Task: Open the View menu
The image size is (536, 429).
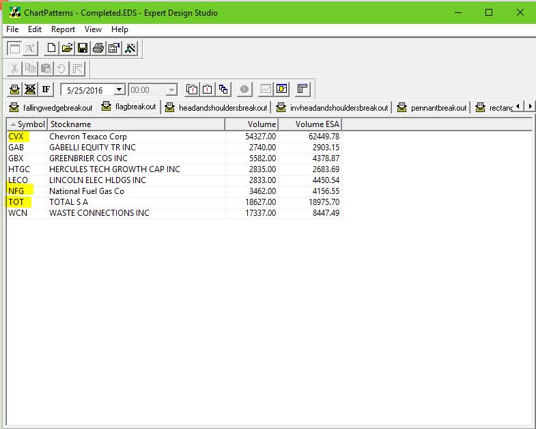Action: 93,29
